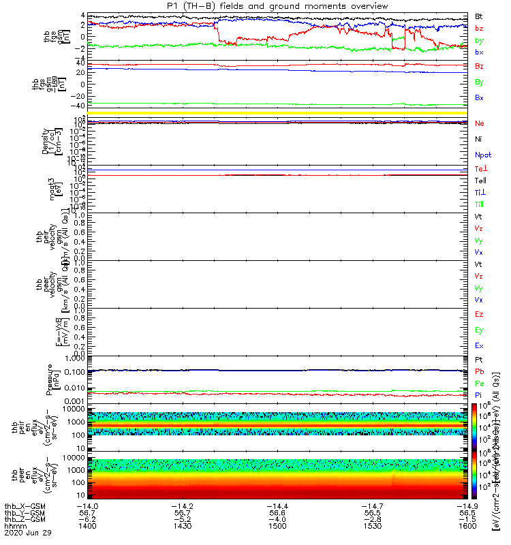The image size is (511, 545).
Task: Click the capital blue 'Bx' legend label
Action: tap(479, 97)
